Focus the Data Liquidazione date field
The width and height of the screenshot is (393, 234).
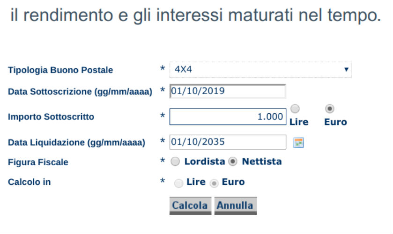(228, 142)
